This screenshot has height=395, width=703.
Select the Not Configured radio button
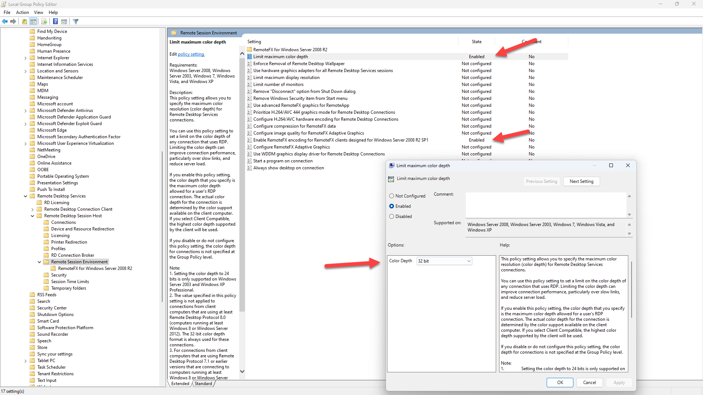click(x=391, y=196)
